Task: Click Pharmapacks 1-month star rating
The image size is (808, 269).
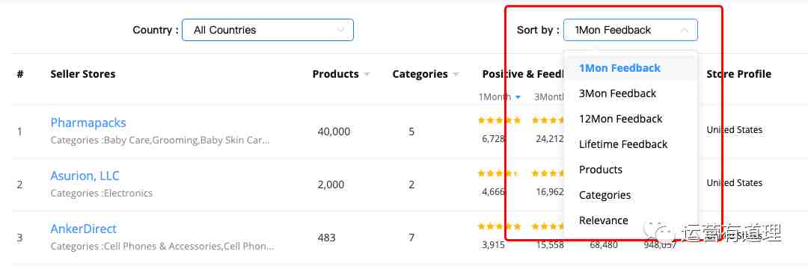Action: click(x=499, y=120)
